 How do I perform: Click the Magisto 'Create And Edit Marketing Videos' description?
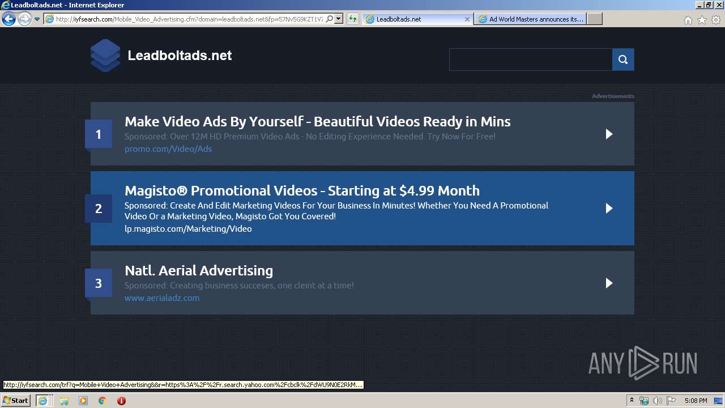click(336, 211)
